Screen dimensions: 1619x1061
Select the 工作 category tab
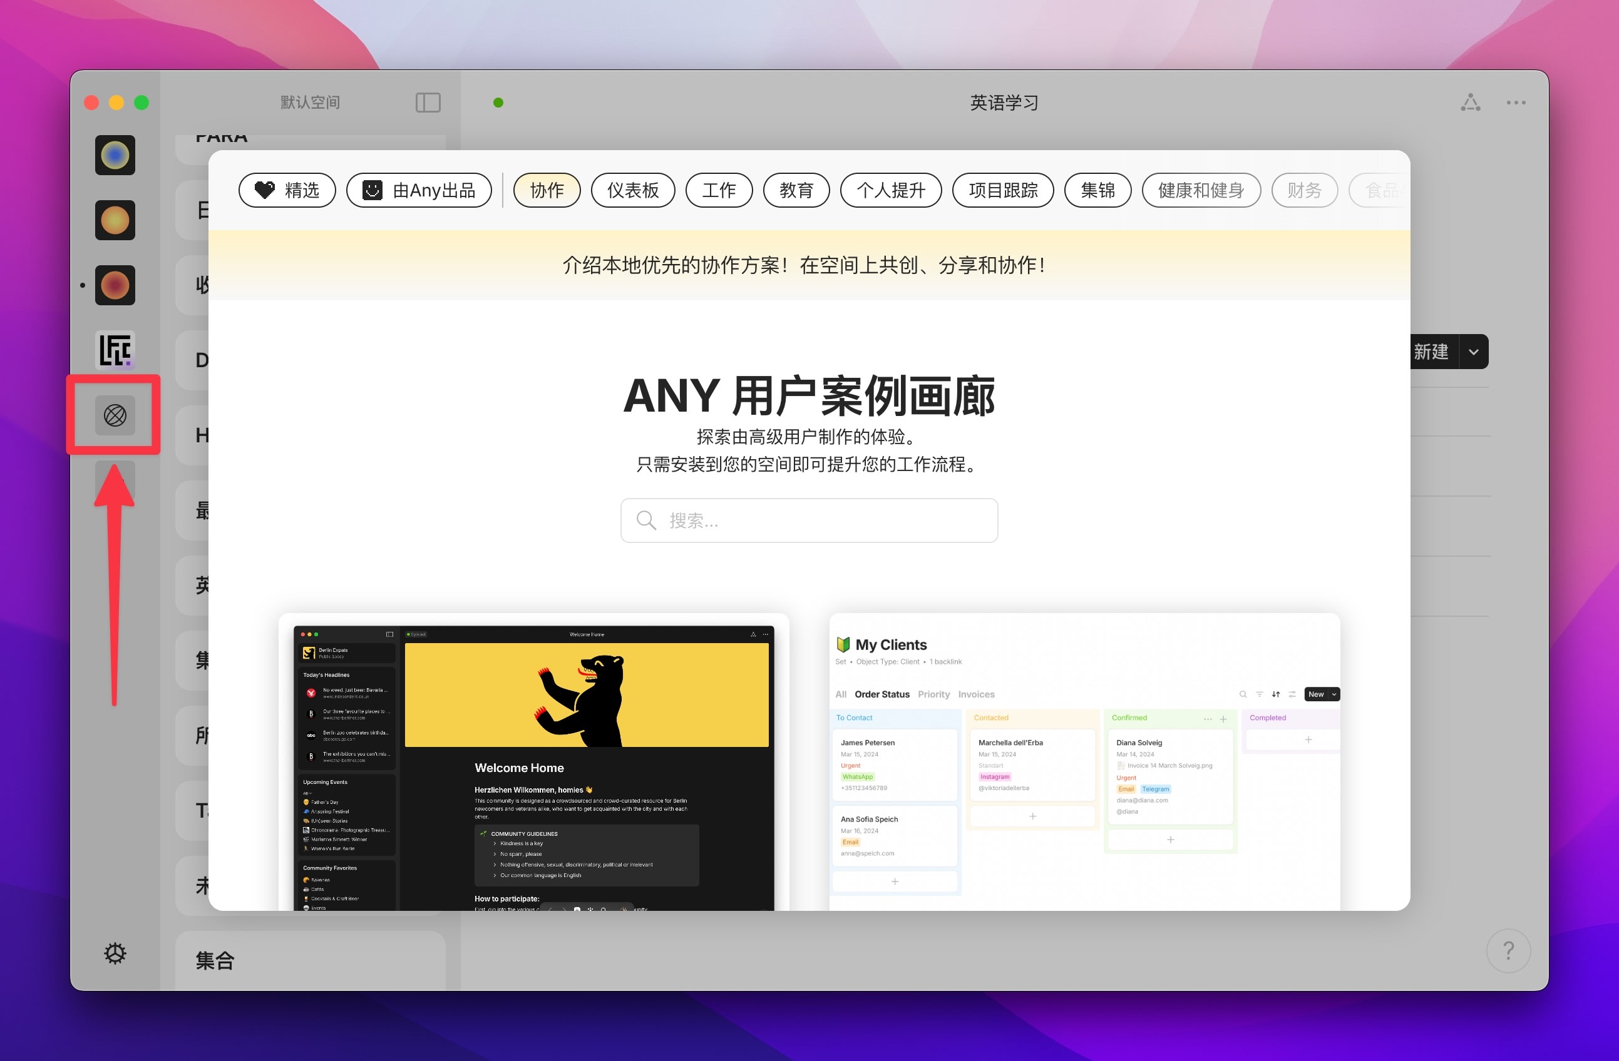coord(719,190)
